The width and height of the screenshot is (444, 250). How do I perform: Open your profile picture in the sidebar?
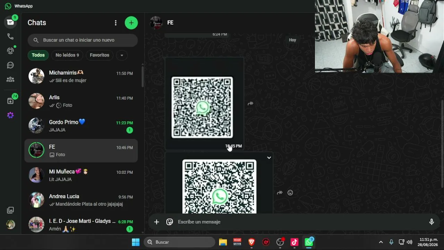click(10, 224)
